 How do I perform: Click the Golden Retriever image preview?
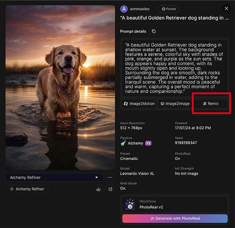(x=60, y=88)
